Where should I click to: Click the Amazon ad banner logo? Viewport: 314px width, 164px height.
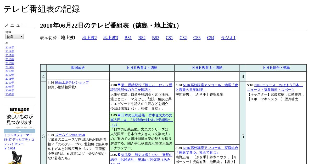click(20, 110)
